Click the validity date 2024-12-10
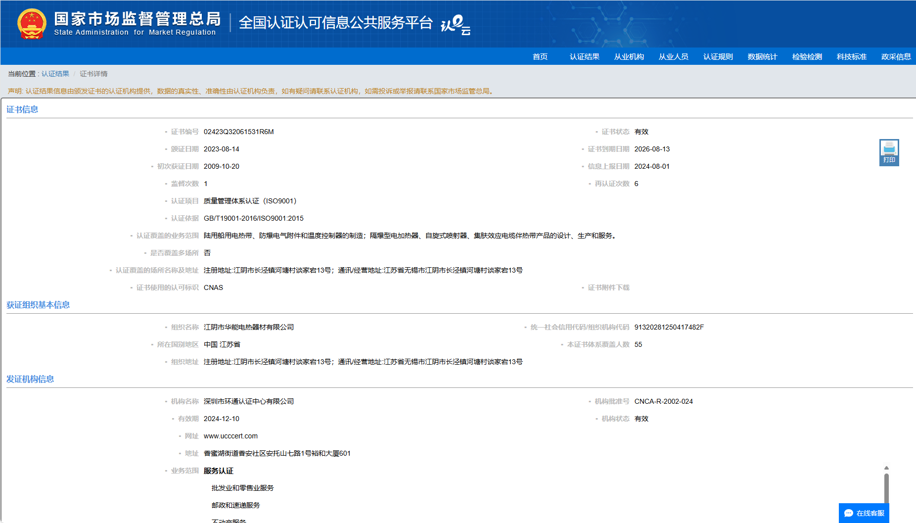 (x=222, y=419)
